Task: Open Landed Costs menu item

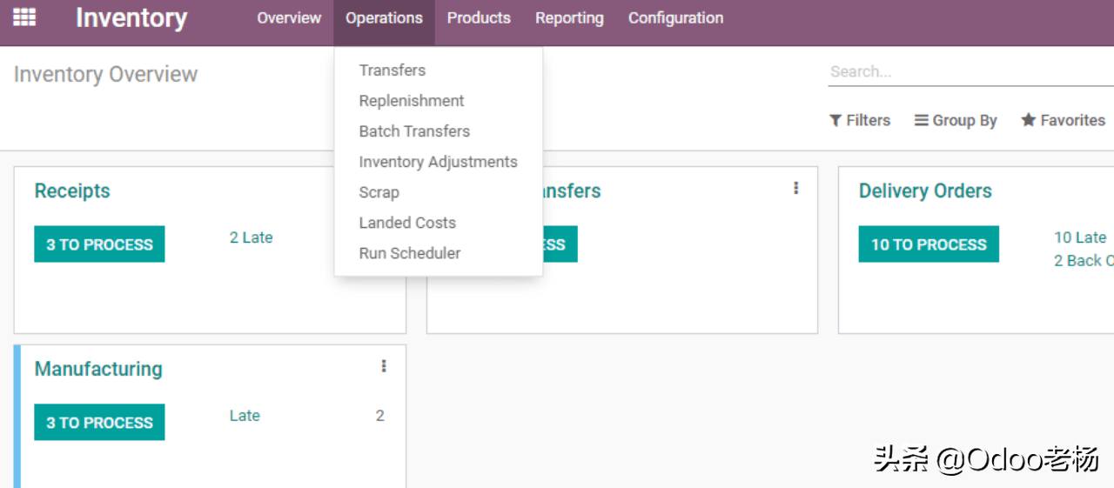Action: [x=407, y=223]
